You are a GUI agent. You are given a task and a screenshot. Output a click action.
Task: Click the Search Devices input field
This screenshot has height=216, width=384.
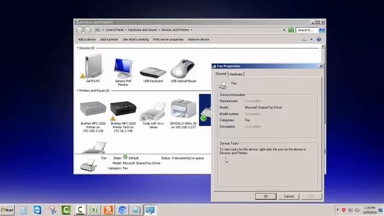pos(307,30)
